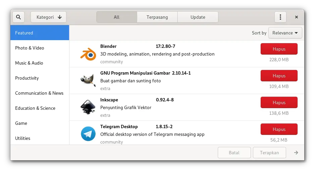This screenshot has width=316, height=173.
Task: Close the package manager window
Action: tap(297, 17)
